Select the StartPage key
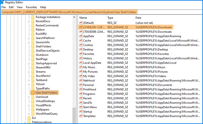This screenshot has width=203, height=124. pos(42,59)
